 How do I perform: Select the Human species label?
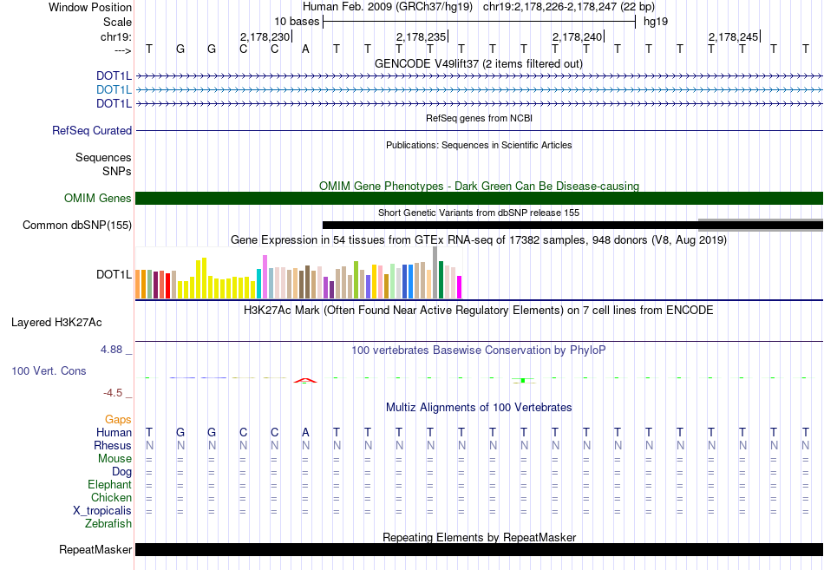pyautogui.click(x=114, y=433)
